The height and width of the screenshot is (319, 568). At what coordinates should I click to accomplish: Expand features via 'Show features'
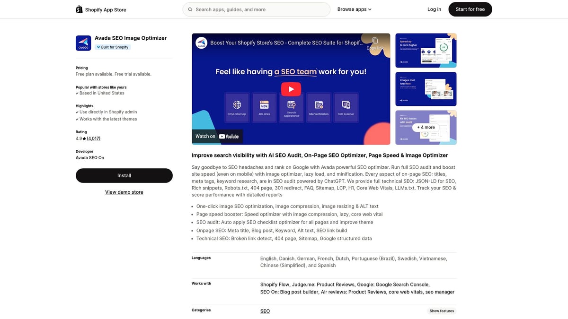coord(441,311)
